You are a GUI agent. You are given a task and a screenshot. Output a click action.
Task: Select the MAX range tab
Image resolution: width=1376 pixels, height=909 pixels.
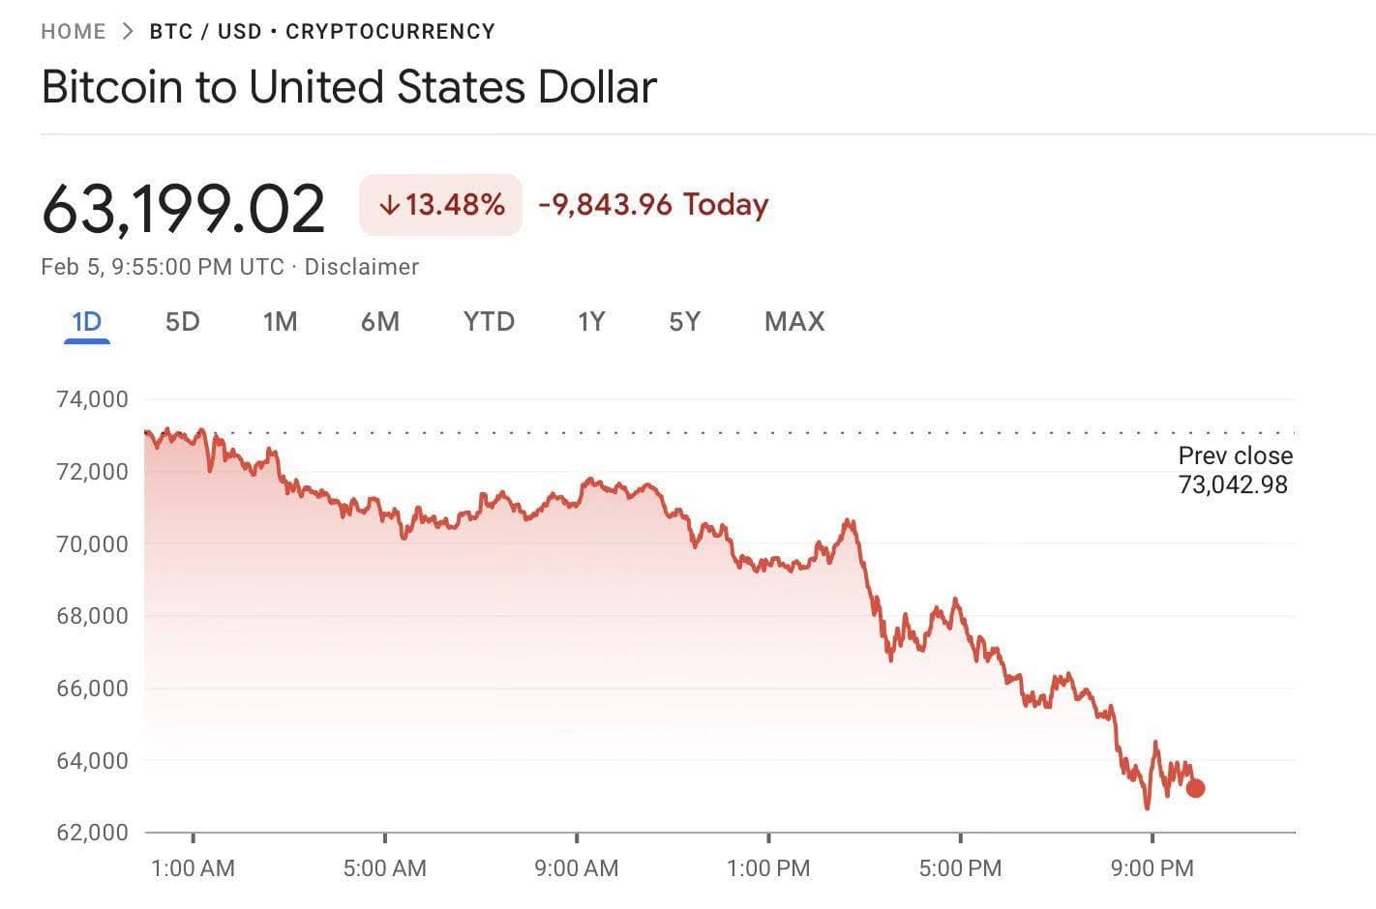coord(794,322)
